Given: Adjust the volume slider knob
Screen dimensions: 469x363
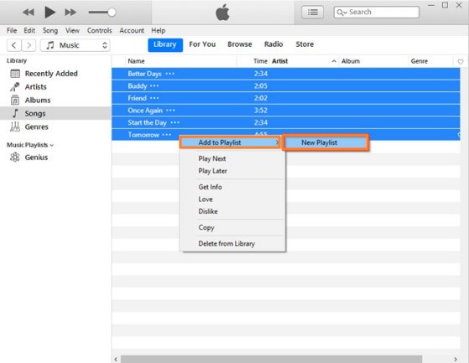Looking at the screenshot, I should (112, 13).
